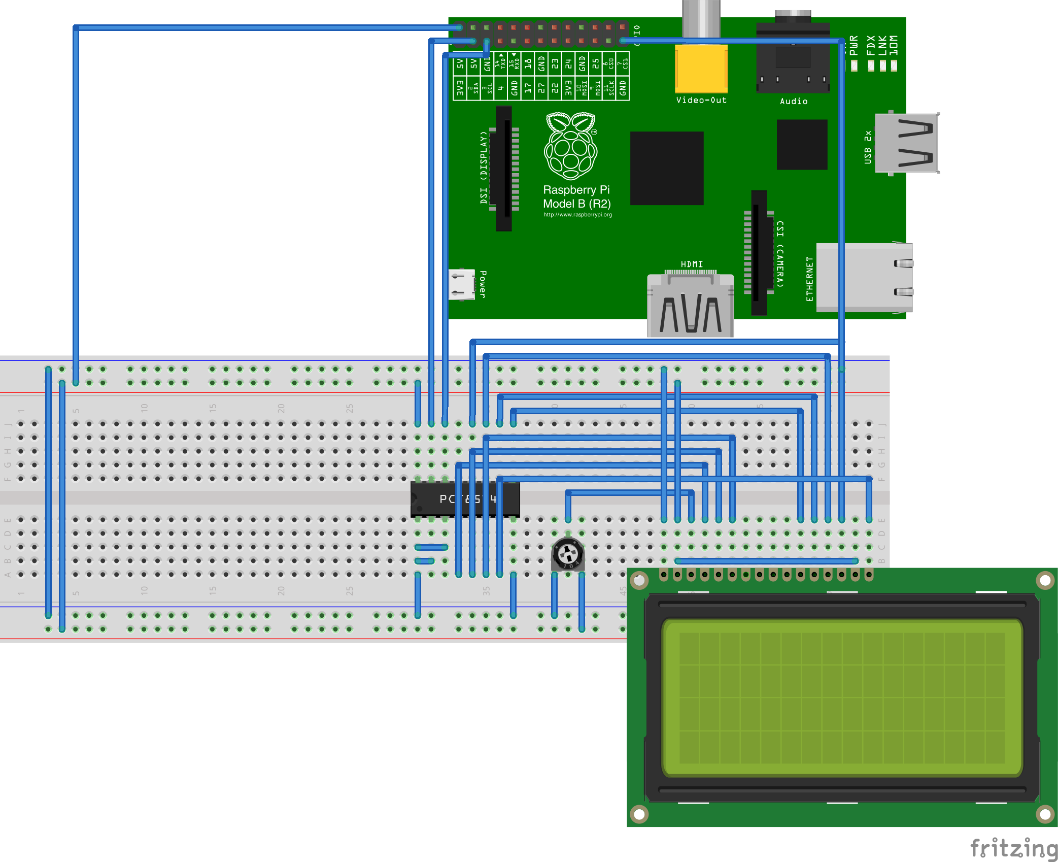Screen dimensions: 1058x862
Task: Select the 3V3 GPIO pin label
Action: (460, 87)
